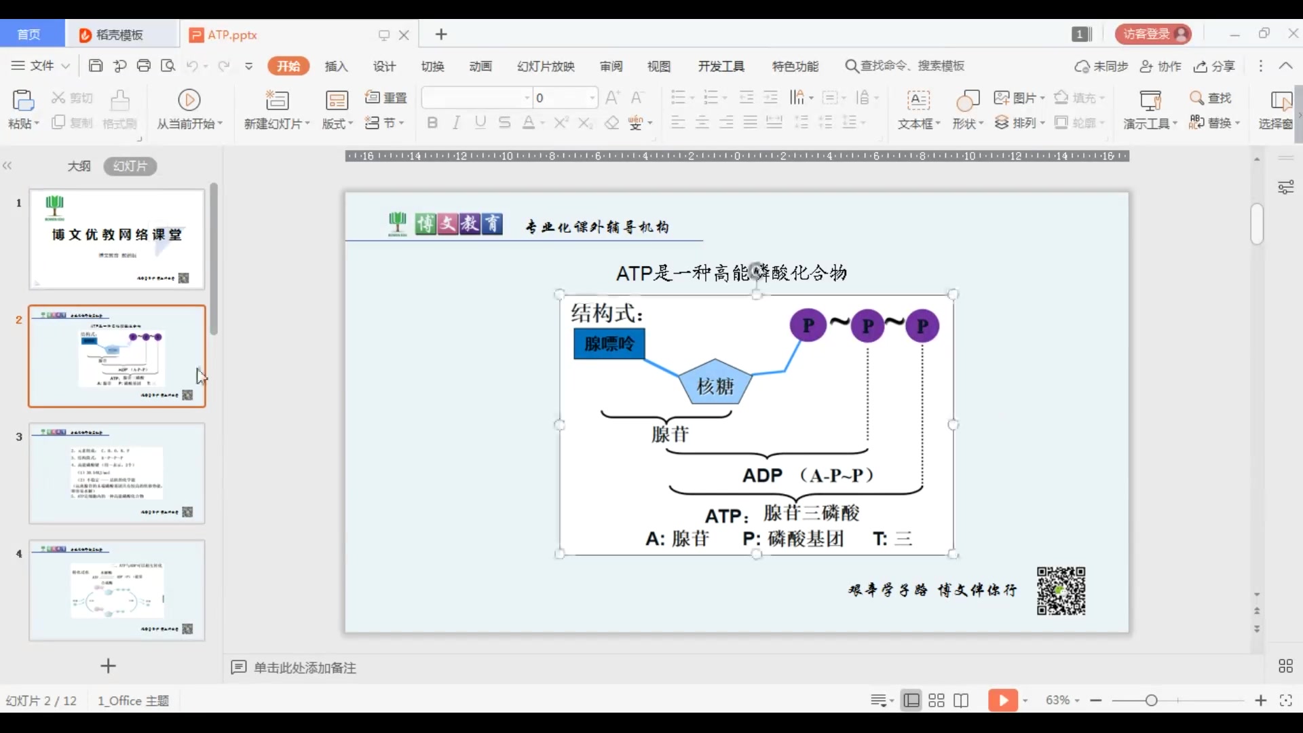
Task: Click the Save icon in quick toolbar
Action: 96,66
